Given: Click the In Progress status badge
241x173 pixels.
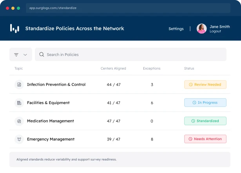Looking at the screenshot, I should click(x=205, y=103).
